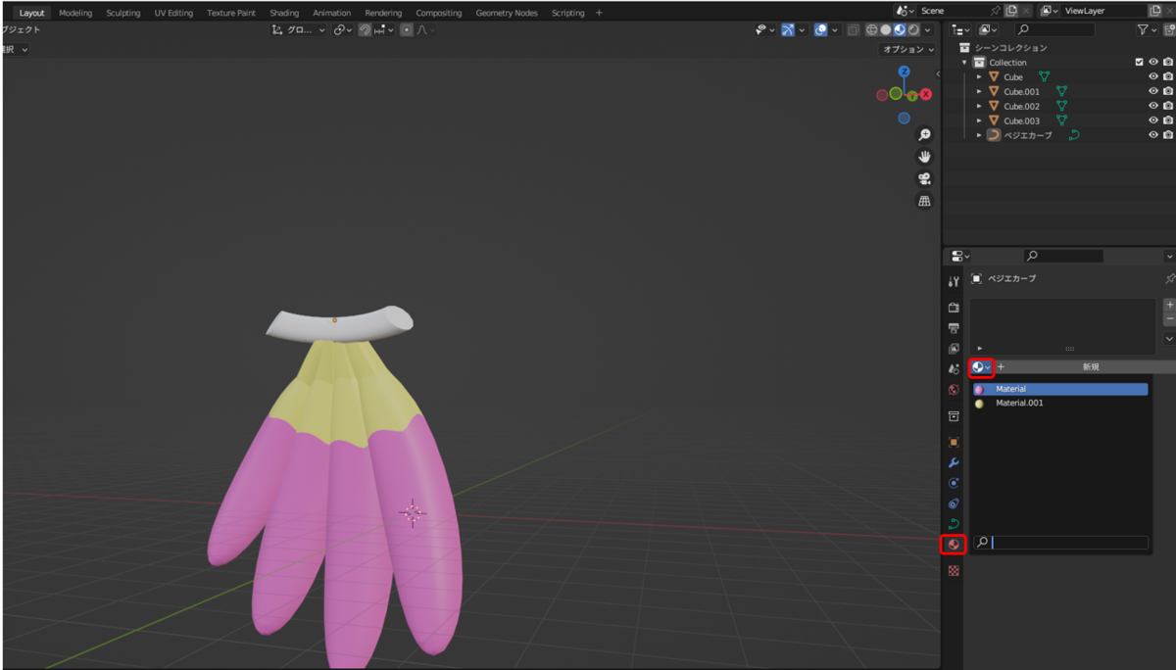Toggle Collection exclude checkbox

click(x=1139, y=63)
